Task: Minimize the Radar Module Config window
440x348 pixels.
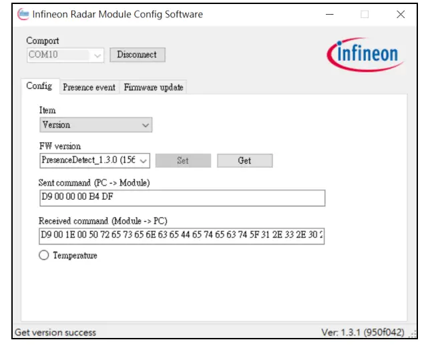Action: click(x=330, y=14)
